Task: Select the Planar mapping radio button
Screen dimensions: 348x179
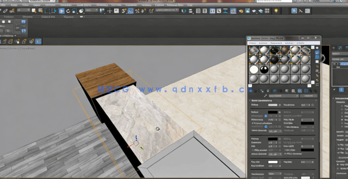Action: (342, 106)
